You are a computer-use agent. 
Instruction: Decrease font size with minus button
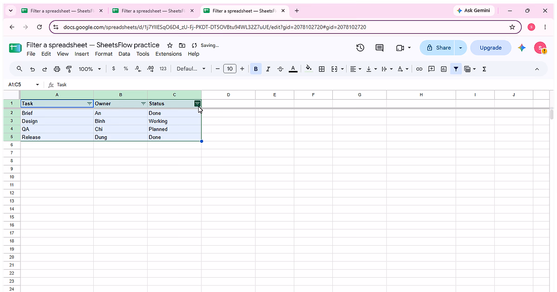point(217,69)
